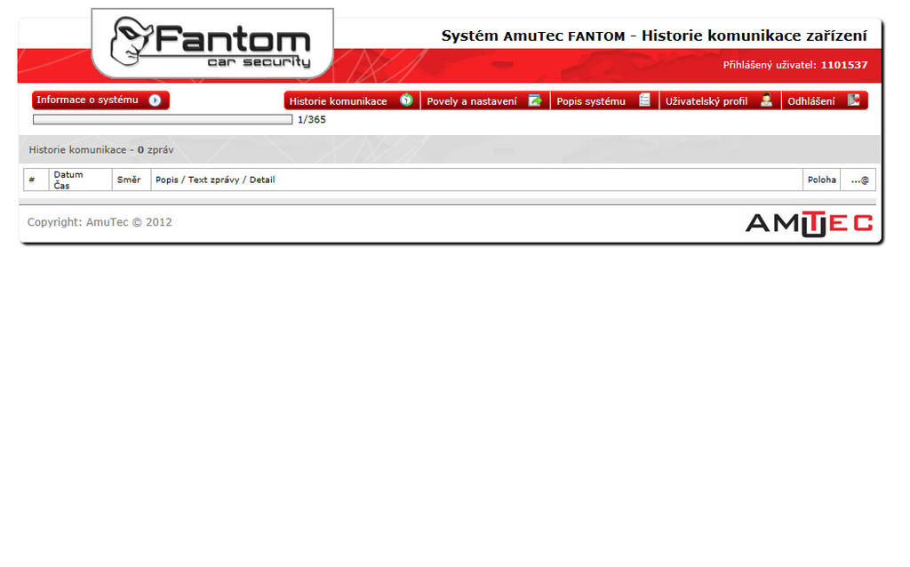Click the progress bar beside 1/365

coord(163,120)
